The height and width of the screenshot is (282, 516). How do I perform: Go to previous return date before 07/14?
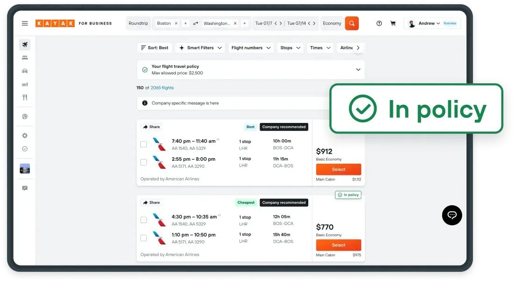pos(309,23)
